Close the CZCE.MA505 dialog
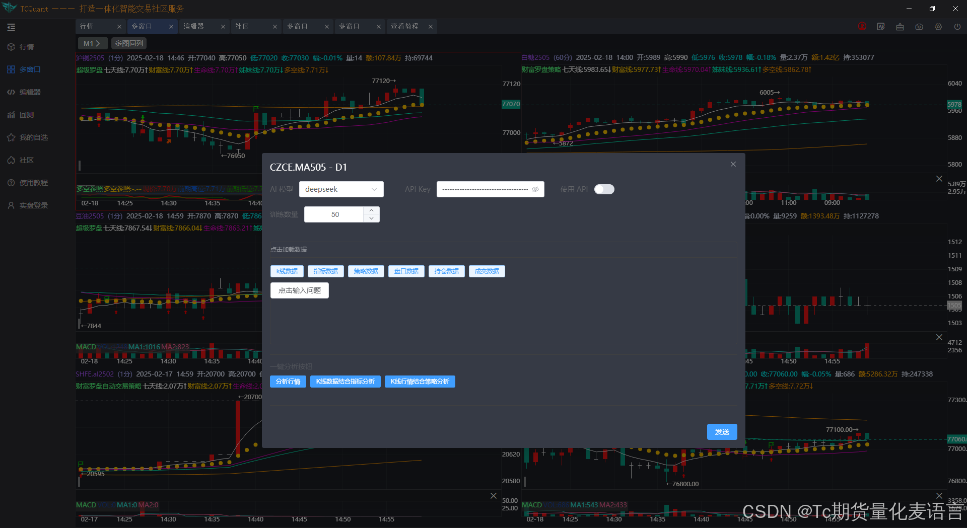This screenshot has width=967, height=528. 733,164
